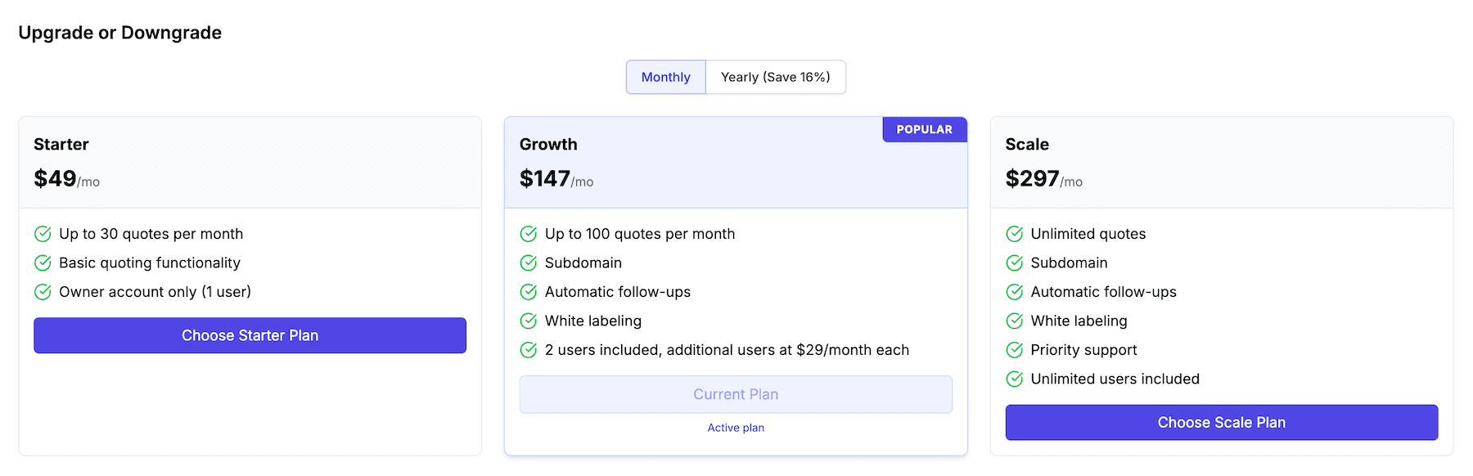Set billing frequency to Monthly
This screenshot has height=476, width=1473.
click(664, 77)
